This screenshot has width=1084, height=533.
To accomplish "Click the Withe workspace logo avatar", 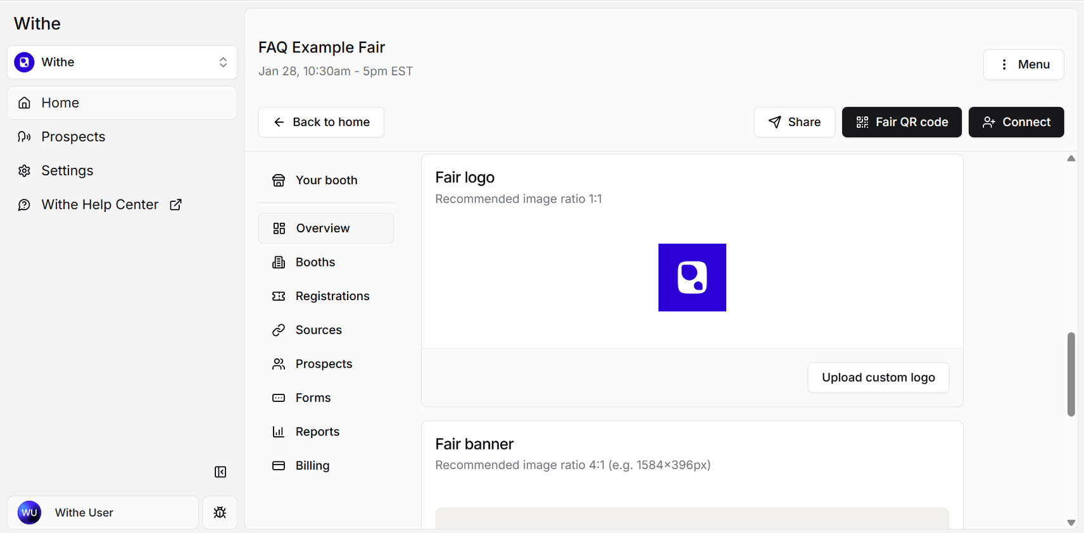I will [x=25, y=62].
